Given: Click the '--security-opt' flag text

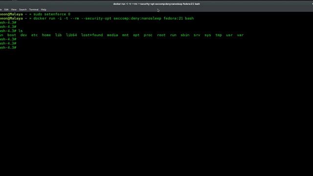Looking at the screenshot, I should tap(96, 19).
